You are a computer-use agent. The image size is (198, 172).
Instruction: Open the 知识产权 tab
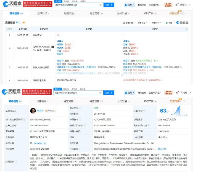coord(150,13)
